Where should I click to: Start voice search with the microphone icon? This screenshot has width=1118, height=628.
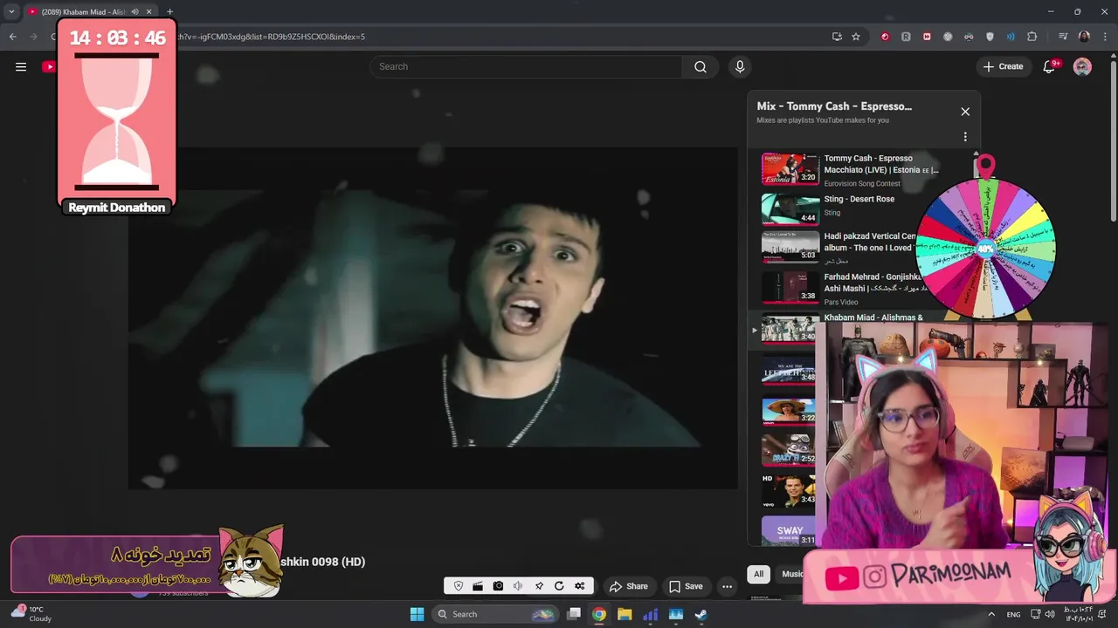click(x=740, y=66)
